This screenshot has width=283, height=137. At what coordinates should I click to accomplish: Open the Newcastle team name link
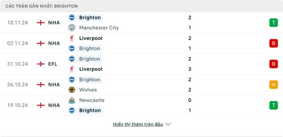92,100
